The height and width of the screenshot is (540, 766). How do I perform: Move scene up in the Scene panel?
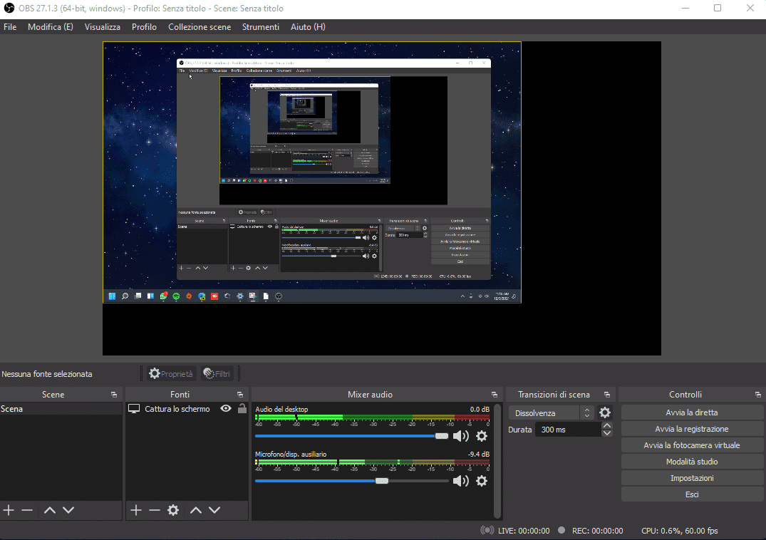[x=49, y=510]
